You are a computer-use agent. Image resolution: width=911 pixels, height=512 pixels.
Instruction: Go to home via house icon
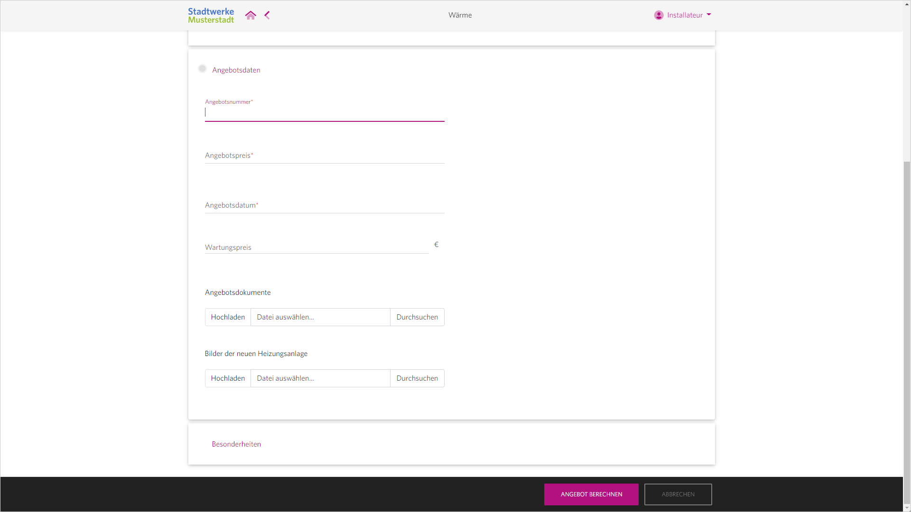pyautogui.click(x=251, y=15)
